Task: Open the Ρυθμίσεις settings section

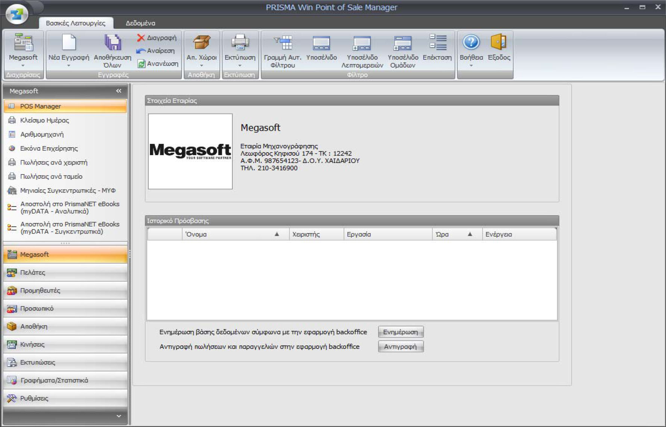Action: [x=34, y=398]
